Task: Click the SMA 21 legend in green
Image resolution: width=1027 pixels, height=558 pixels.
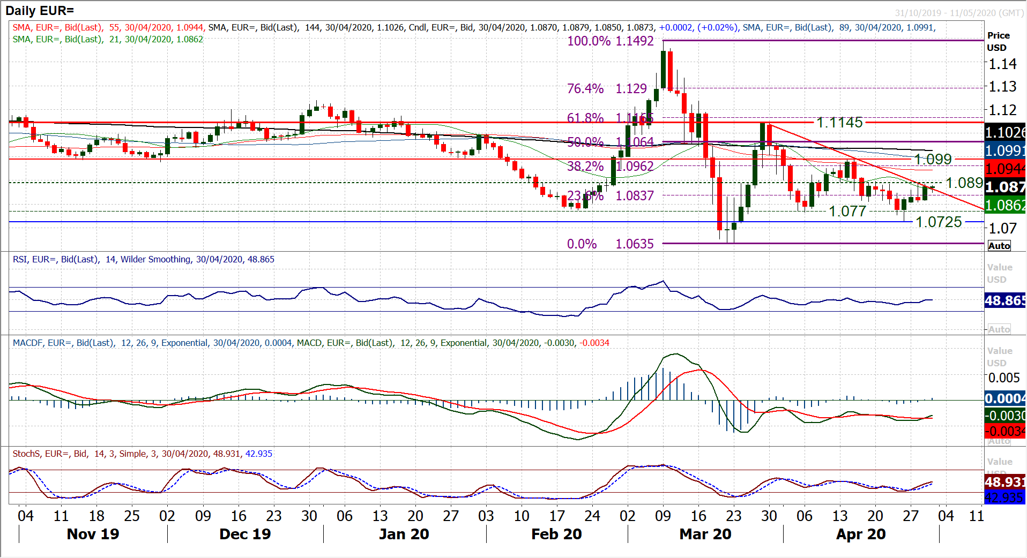Action: [108, 39]
